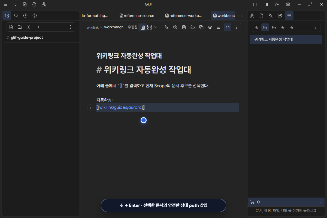Screen dimensions: 327x218
Task: Open the edit note tab in right panel
Action: (x=280, y=16)
